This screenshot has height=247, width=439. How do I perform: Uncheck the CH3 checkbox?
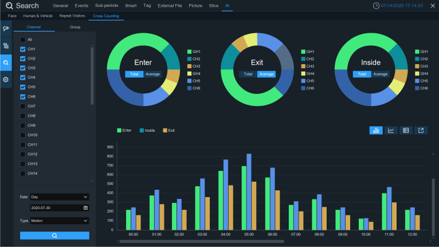pyautogui.click(x=23, y=68)
